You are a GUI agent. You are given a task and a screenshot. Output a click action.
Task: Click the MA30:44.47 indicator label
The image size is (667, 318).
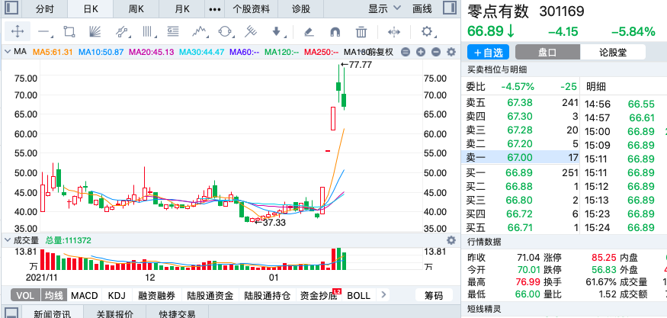202,53
